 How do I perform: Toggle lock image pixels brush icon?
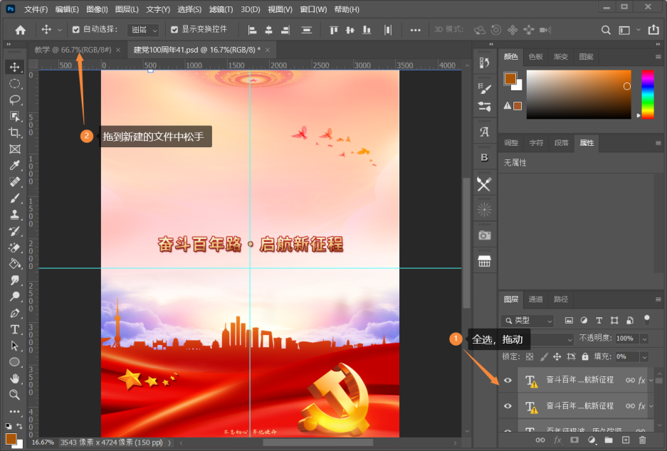point(544,356)
